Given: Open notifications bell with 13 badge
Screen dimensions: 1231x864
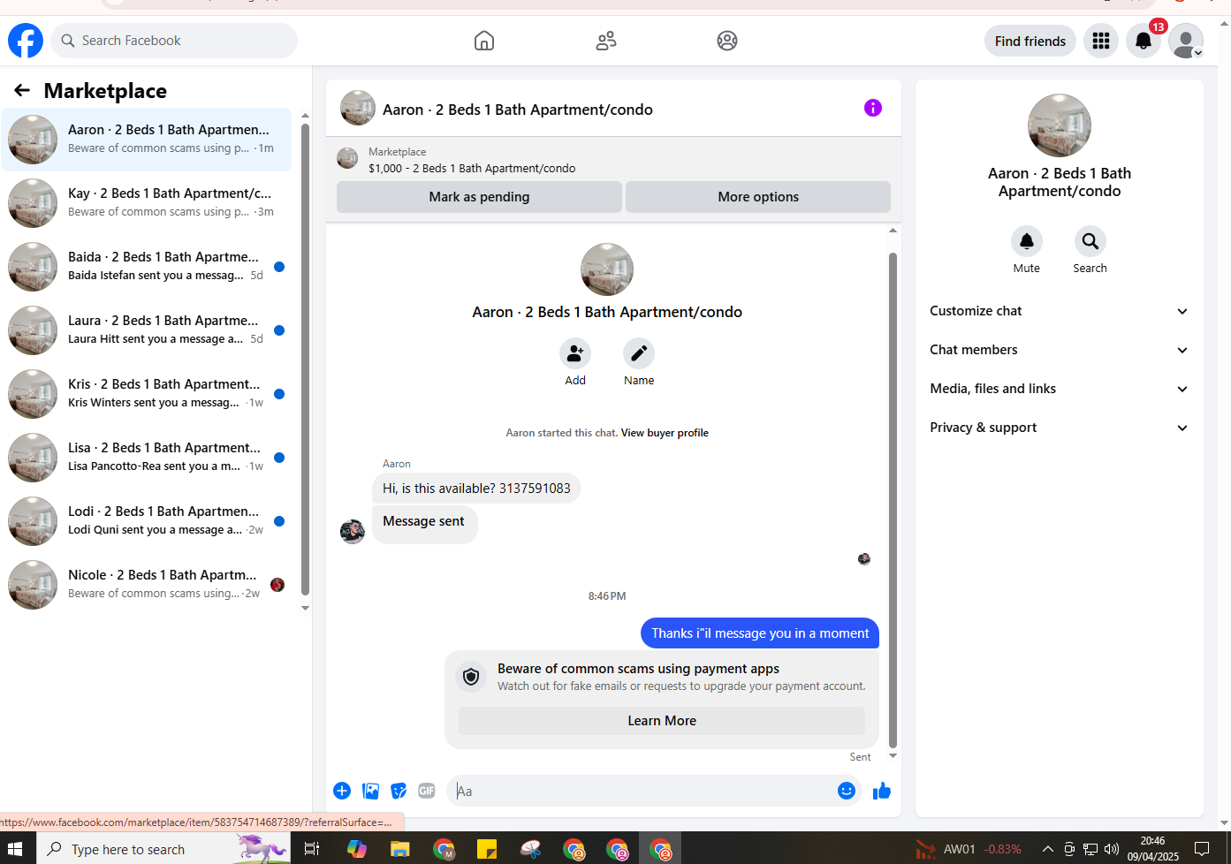Looking at the screenshot, I should point(1144,41).
